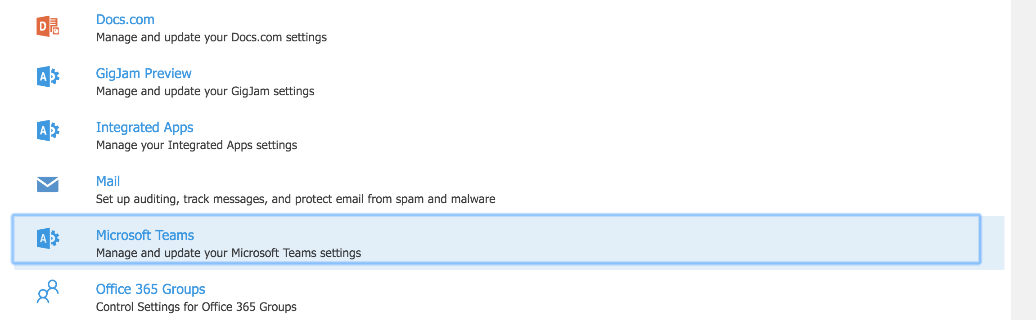Click the vertical scrollbar track on the right edge

(x=1023, y=160)
